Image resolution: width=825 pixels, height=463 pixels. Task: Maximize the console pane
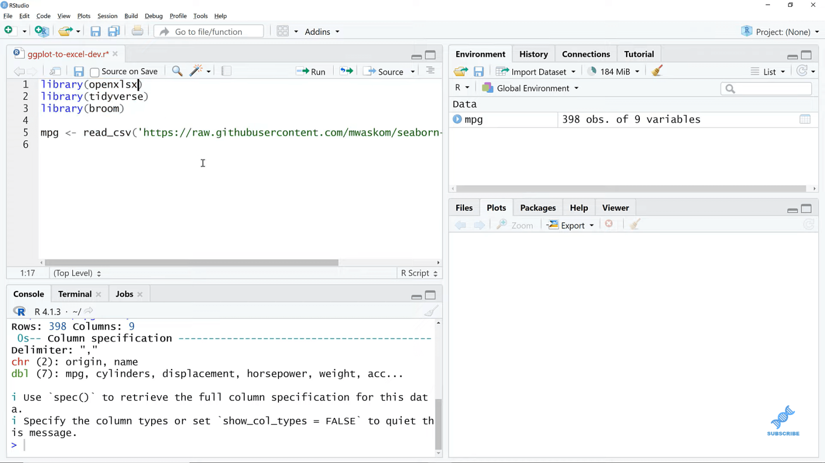tap(430, 295)
